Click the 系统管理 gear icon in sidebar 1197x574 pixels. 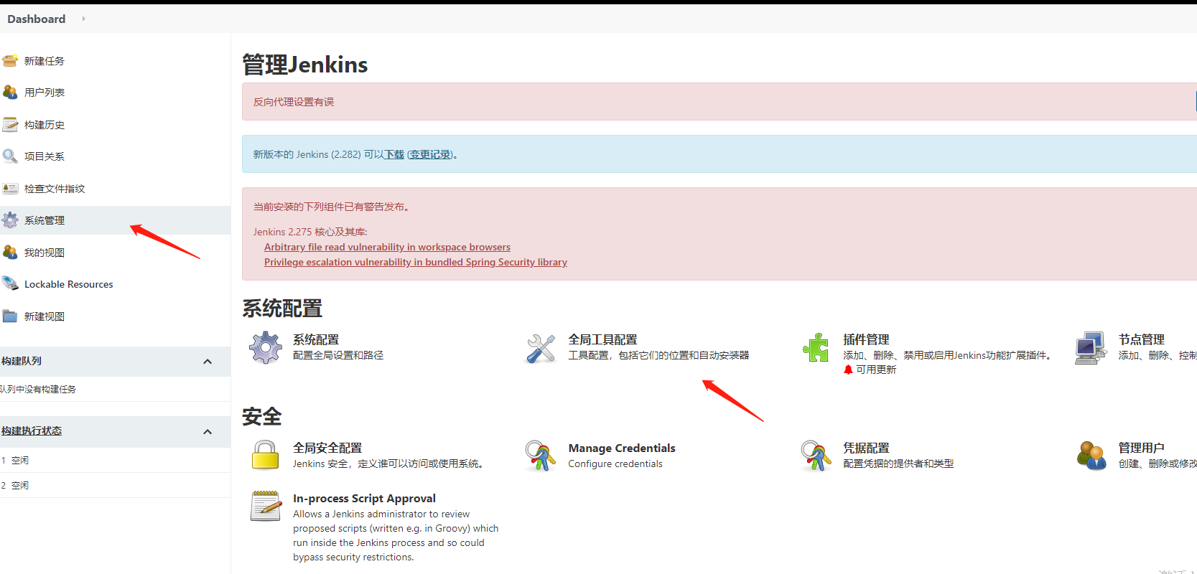click(10, 220)
